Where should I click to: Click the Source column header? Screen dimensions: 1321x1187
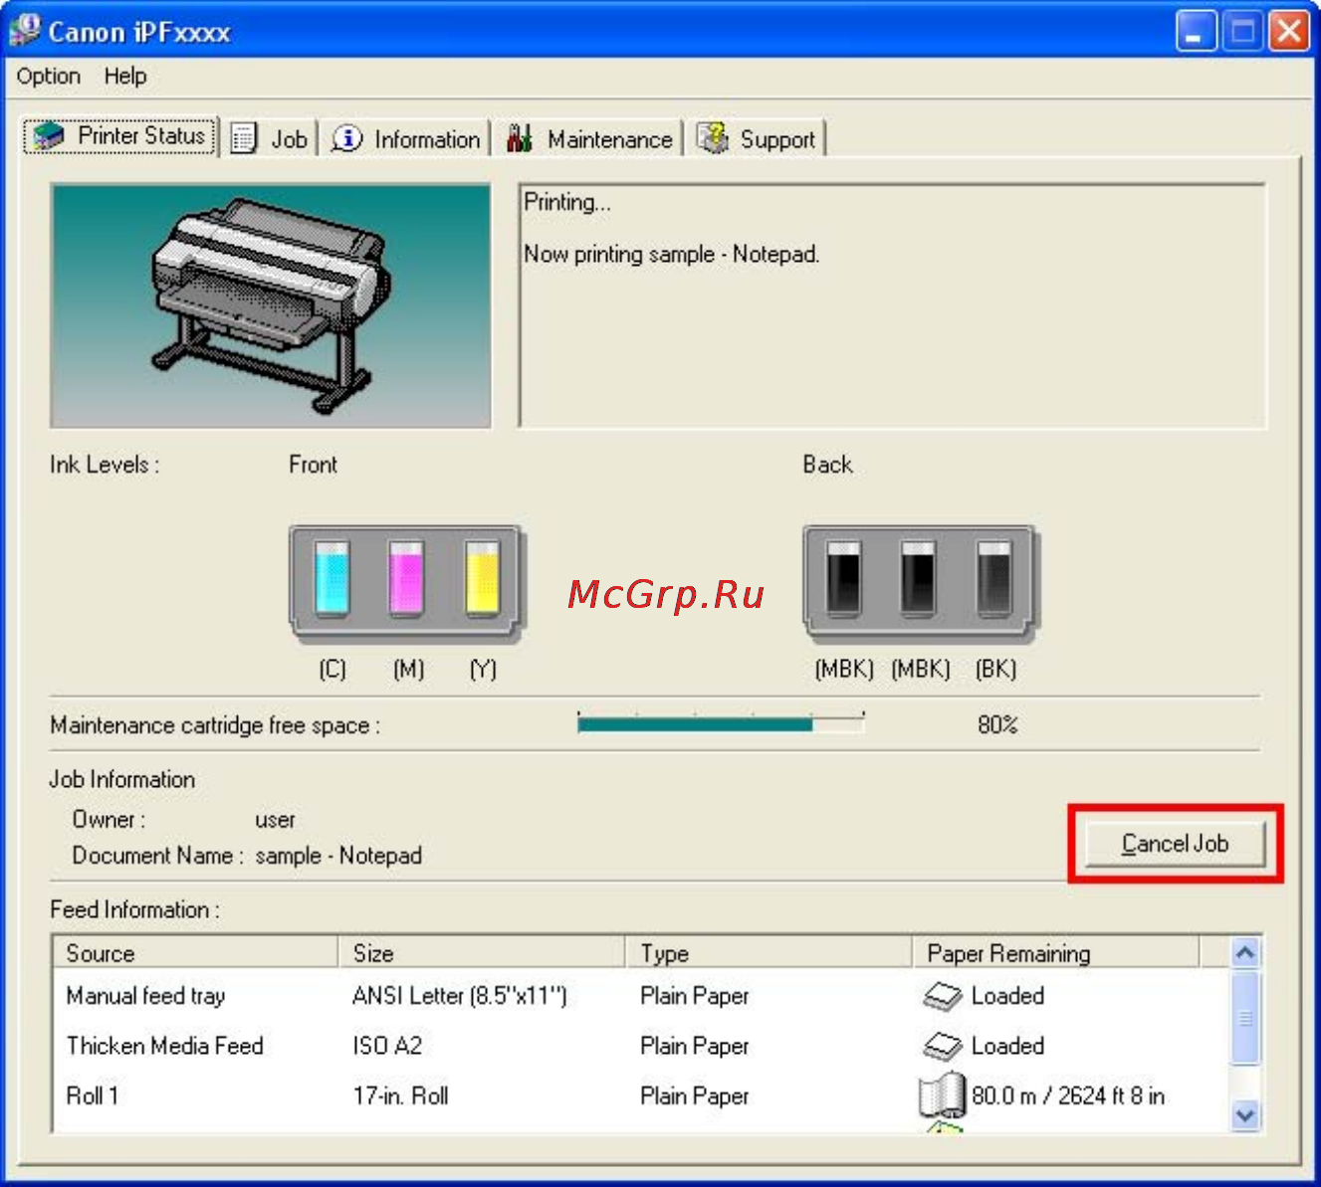coord(196,953)
